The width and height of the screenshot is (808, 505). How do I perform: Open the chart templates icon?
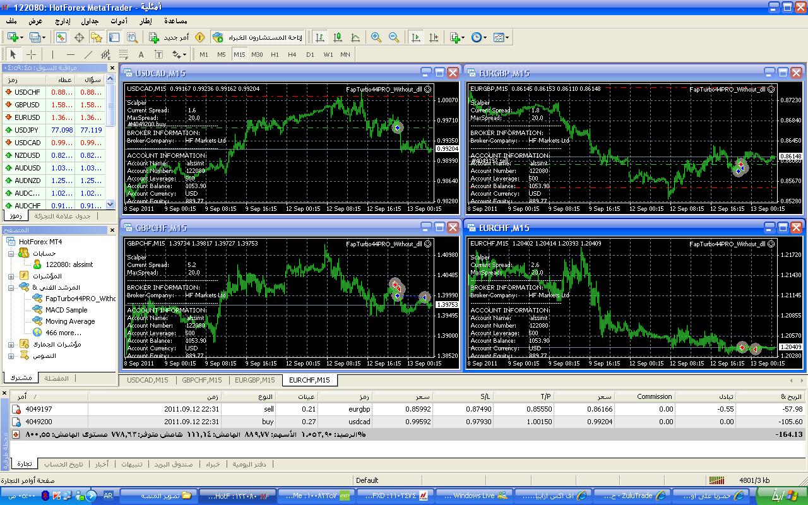(x=498, y=38)
